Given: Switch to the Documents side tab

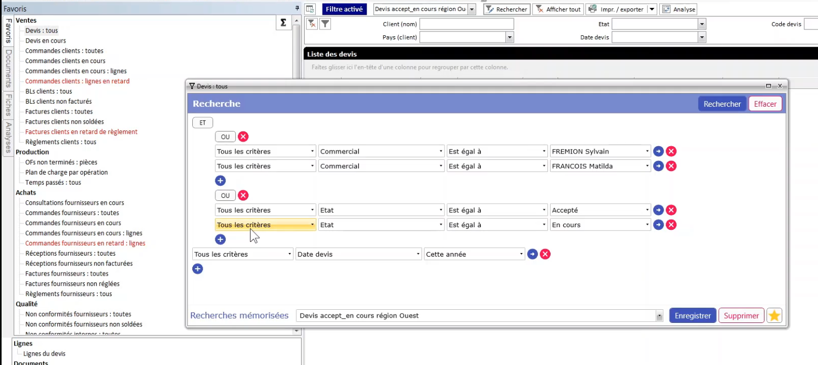Looking at the screenshot, I should 8,68.
